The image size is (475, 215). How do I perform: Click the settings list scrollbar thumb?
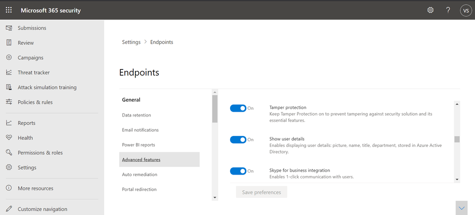click(x=215, y=109)
